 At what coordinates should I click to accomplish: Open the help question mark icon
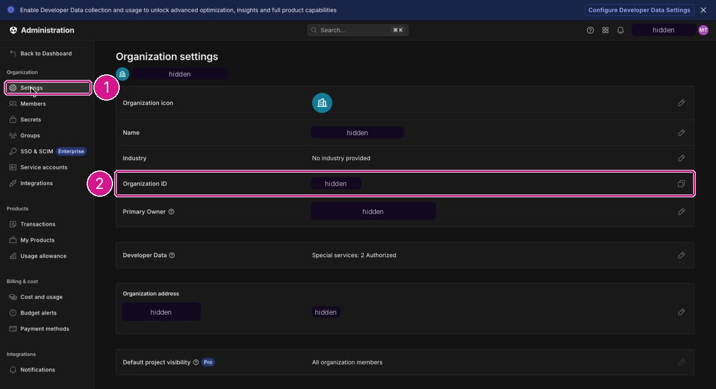click(590, 30)
